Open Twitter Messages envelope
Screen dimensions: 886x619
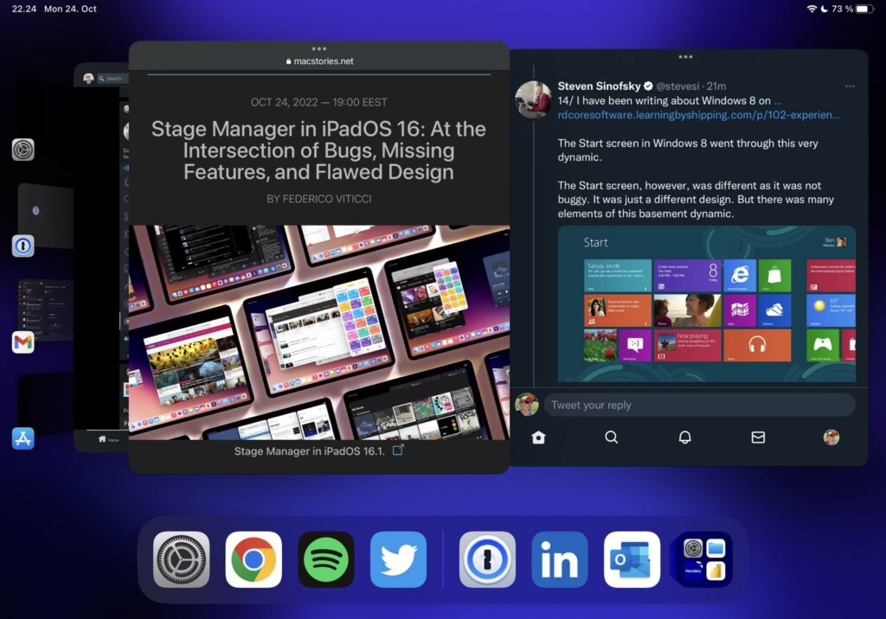pyautogui.click(x=758, y=437)
